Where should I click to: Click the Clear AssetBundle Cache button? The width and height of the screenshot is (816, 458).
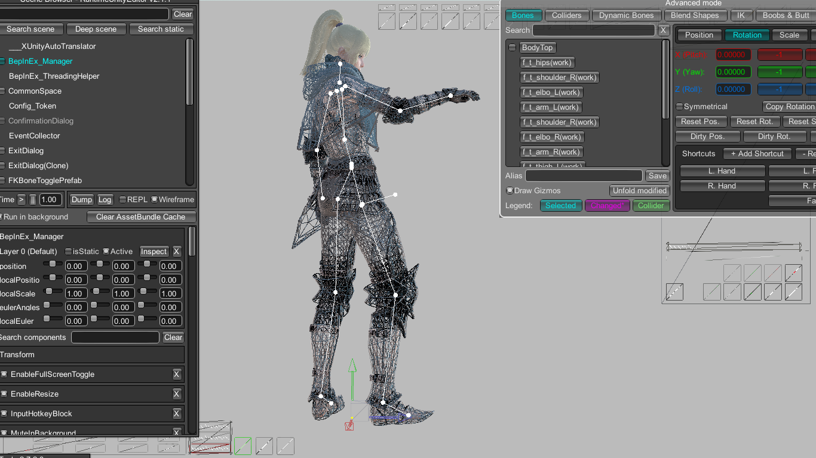141,217
